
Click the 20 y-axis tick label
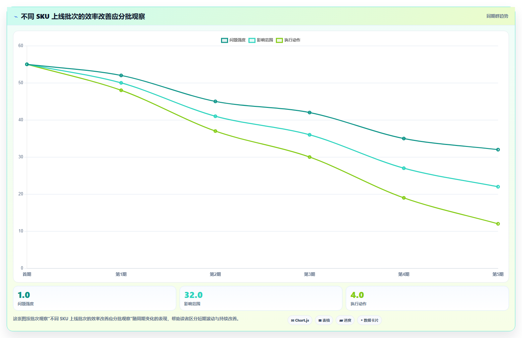click(x=21, y=194)
